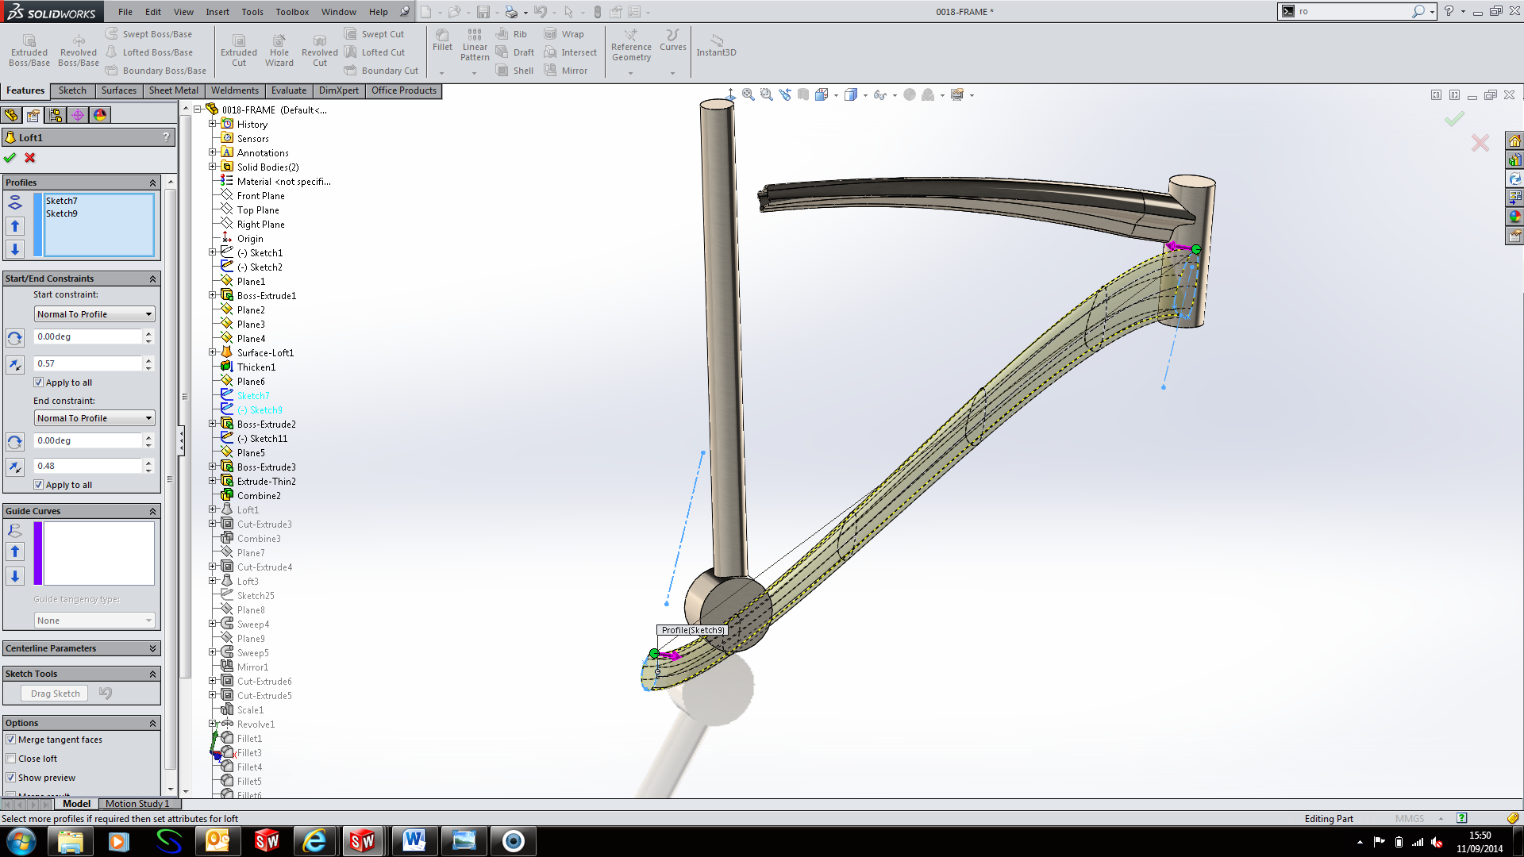Expand the Boss-Extrude2 tree node

coord(212,424)
